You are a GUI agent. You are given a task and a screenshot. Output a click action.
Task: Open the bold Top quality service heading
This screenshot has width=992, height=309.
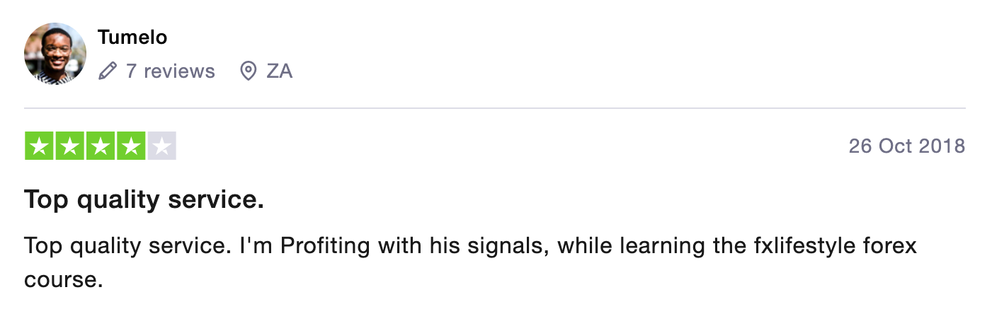144,200
